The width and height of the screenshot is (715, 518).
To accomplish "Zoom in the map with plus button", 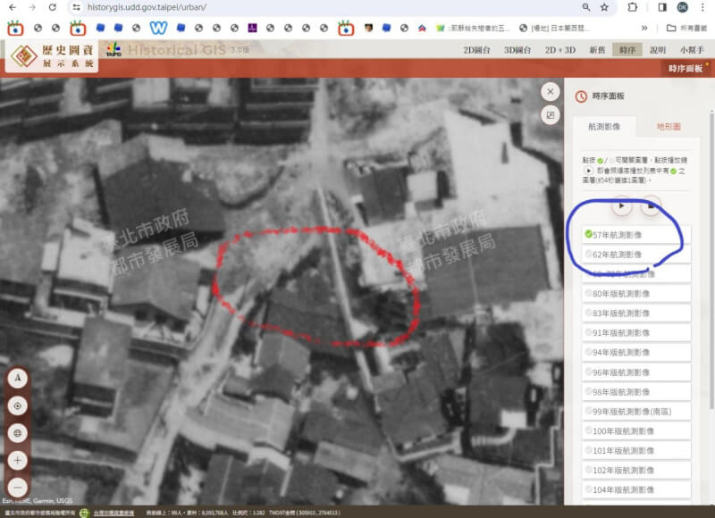I will 17,461.
